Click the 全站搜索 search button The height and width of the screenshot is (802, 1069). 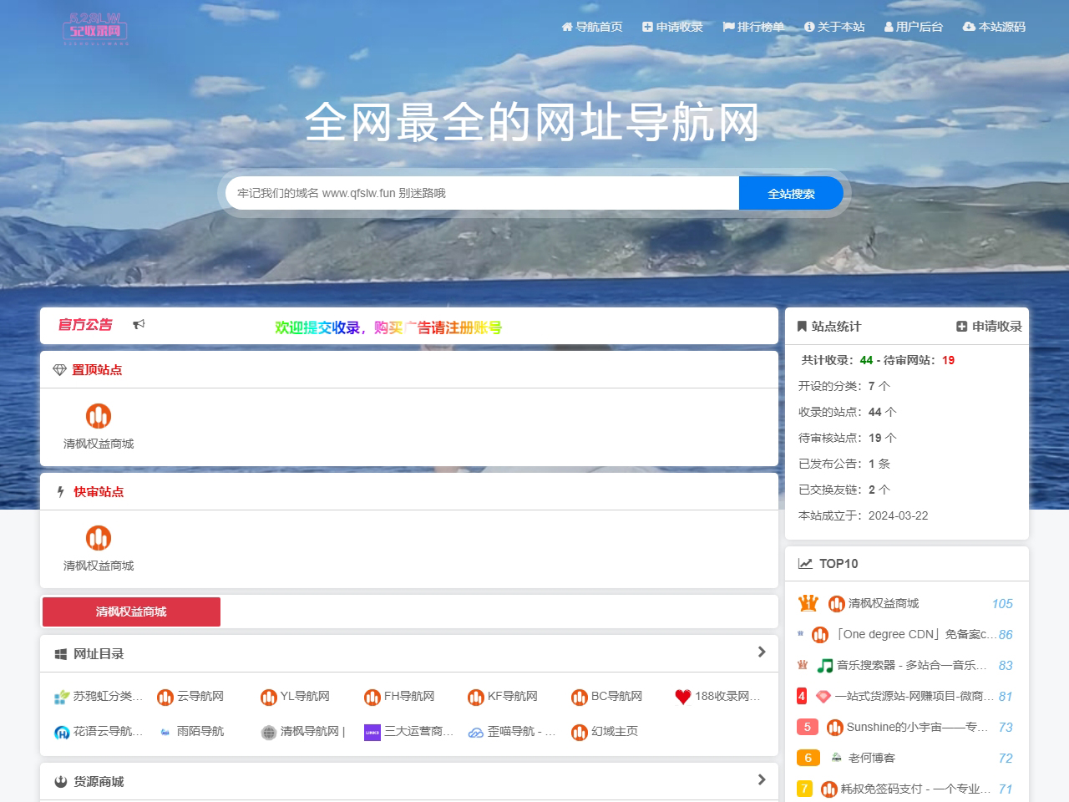(x=791, y=192)
